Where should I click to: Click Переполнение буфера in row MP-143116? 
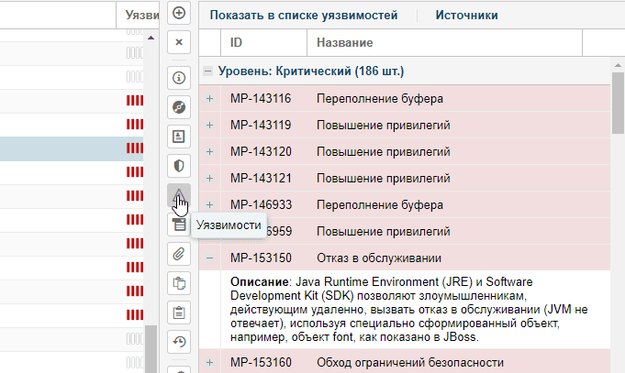[x=380, y=99]
